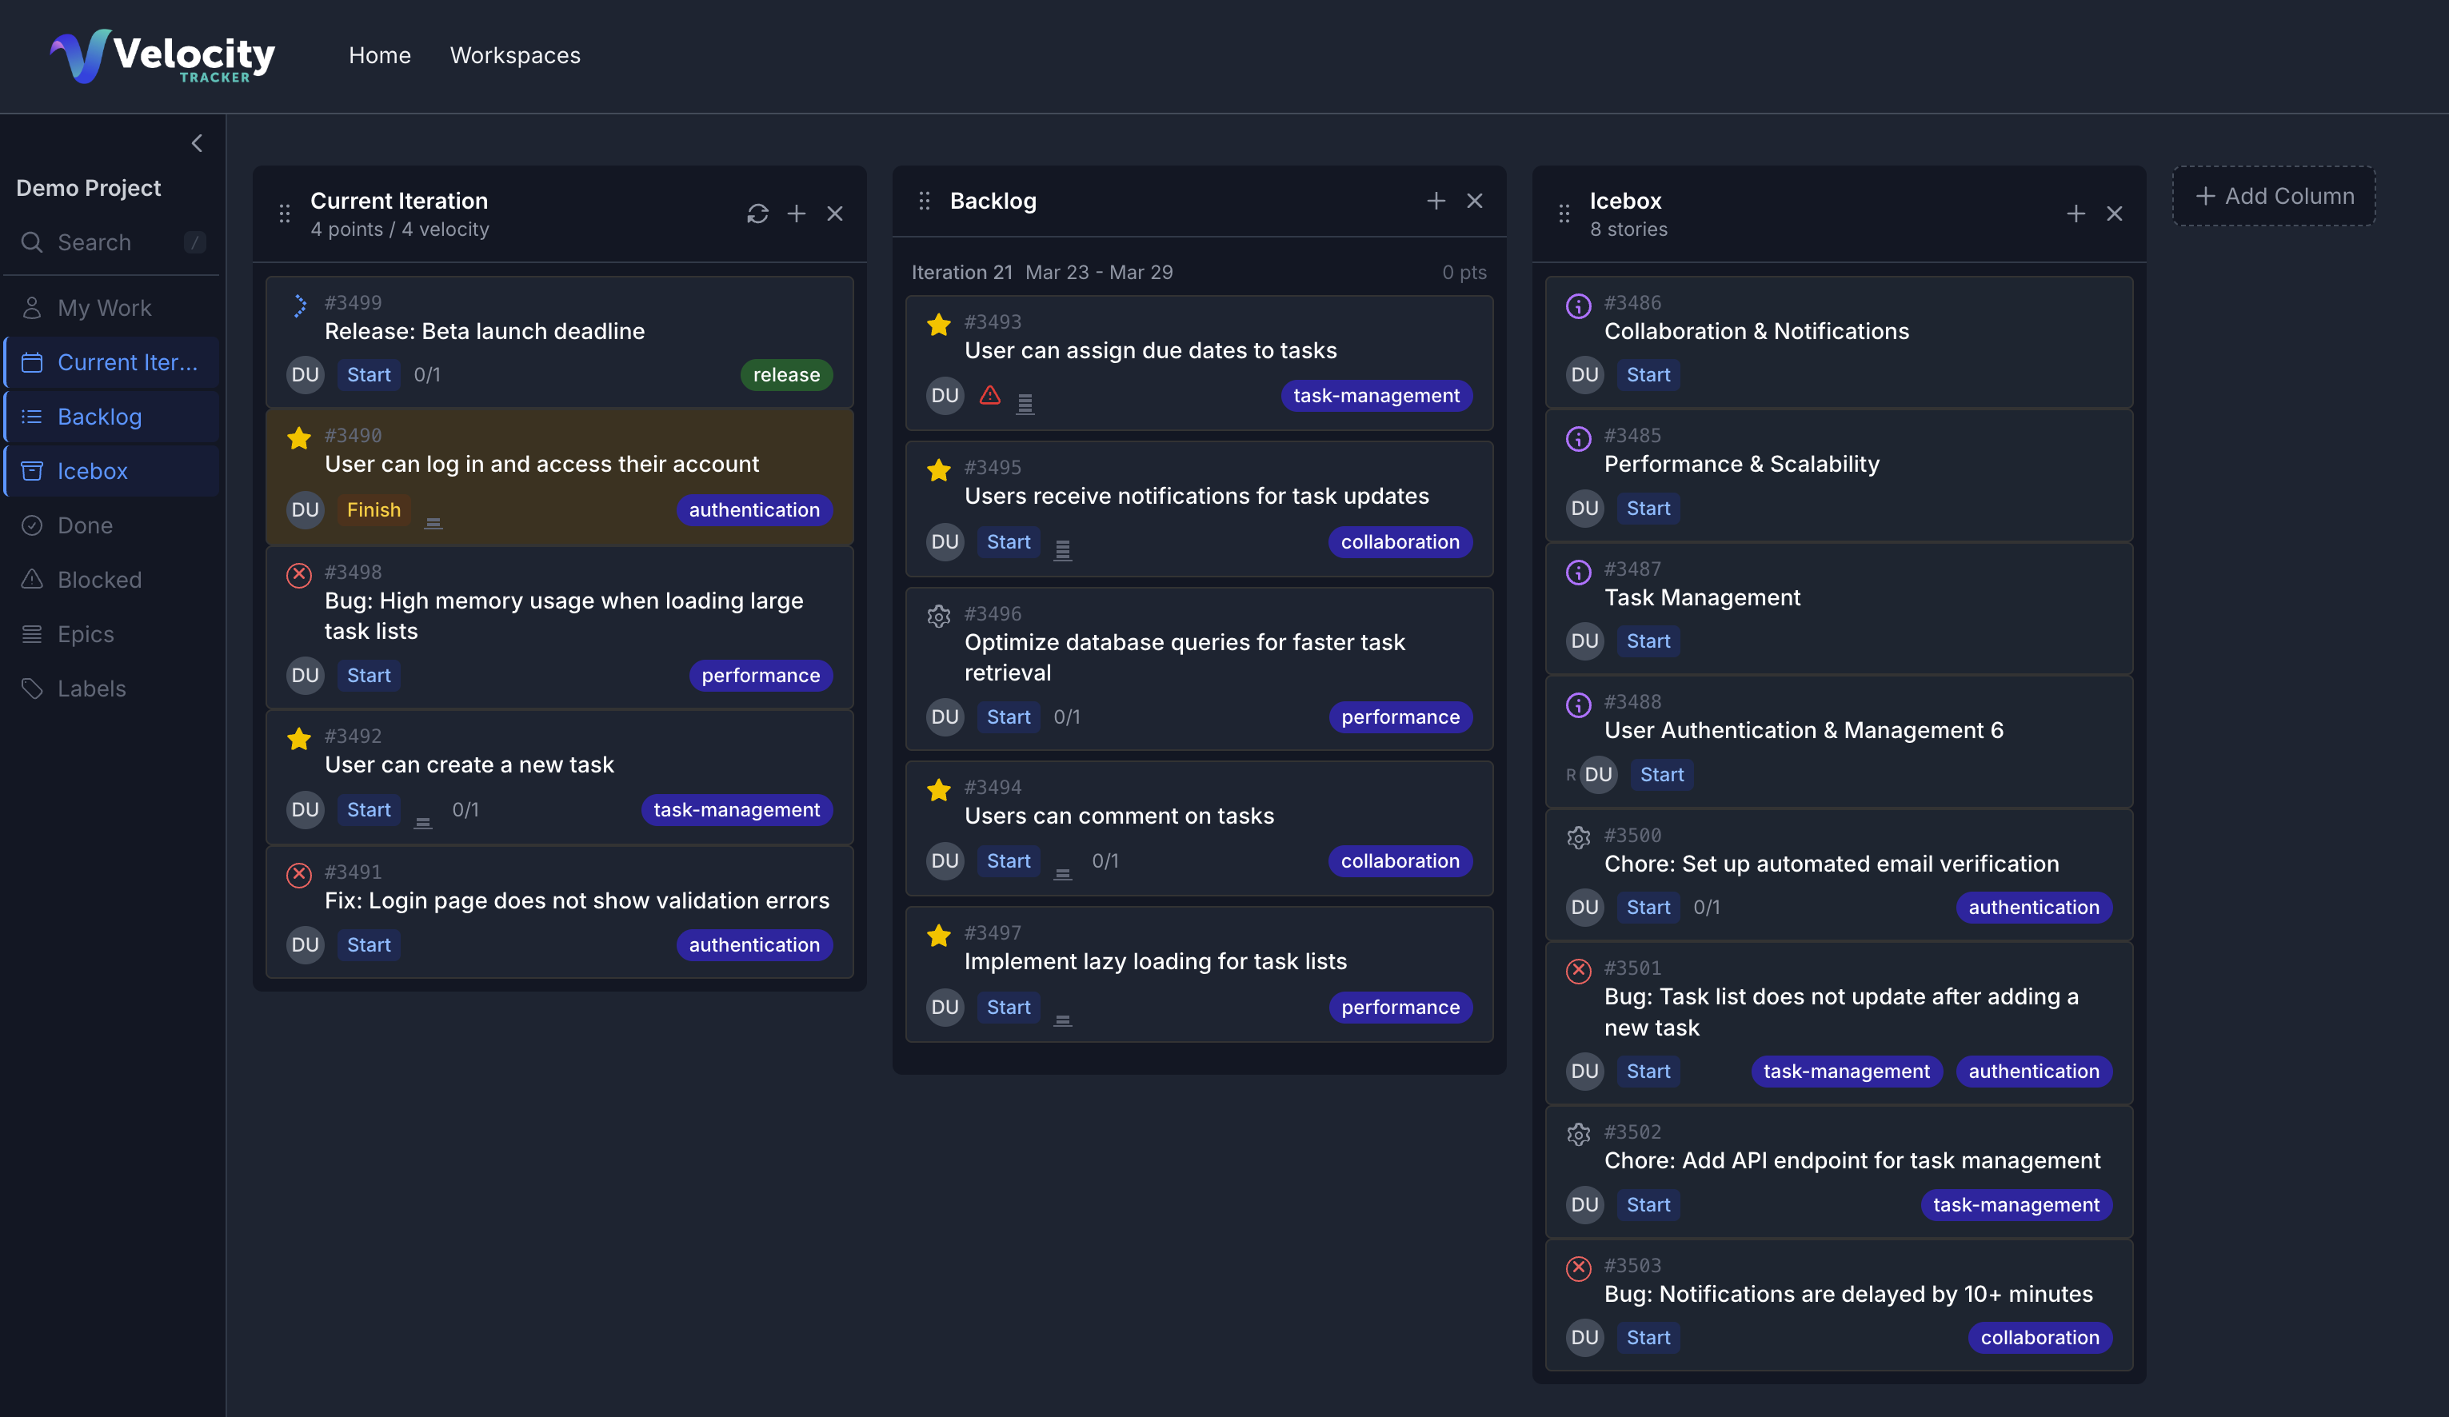Select Epics in the sidebar
The height and width of the screenshot is (1417, 2449).
86,633
